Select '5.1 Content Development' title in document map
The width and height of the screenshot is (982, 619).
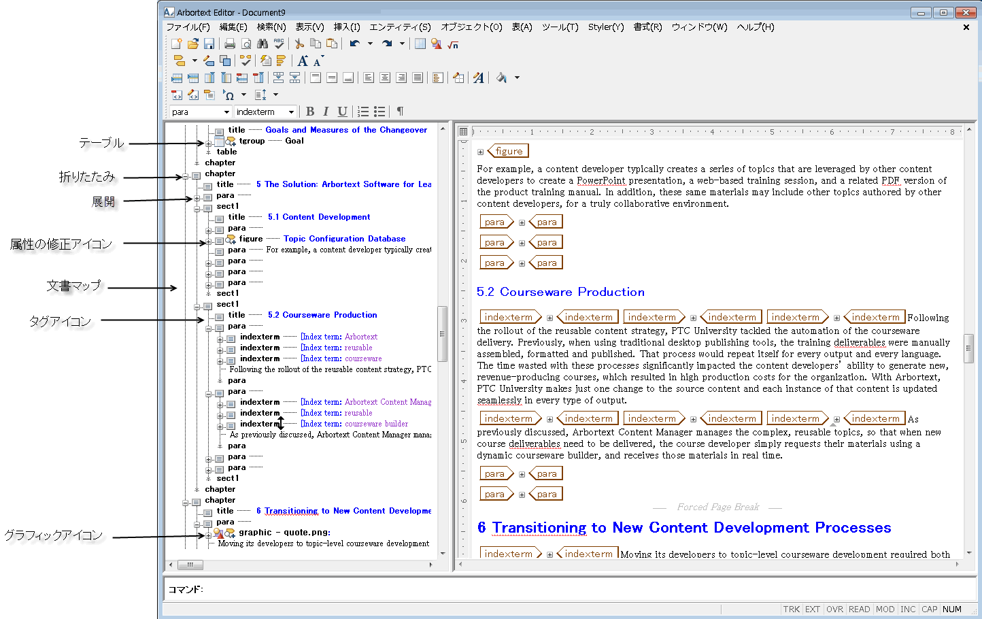point(319,217)
